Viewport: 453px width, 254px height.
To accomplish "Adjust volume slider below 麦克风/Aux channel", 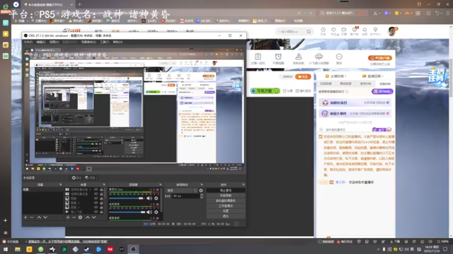I will click(127, 212).
